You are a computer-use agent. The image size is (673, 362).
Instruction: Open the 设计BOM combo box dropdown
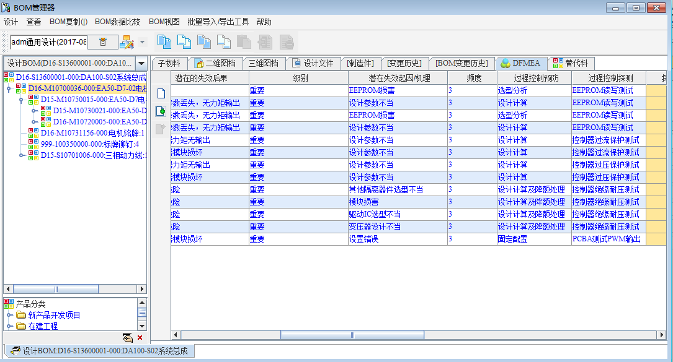tap(141, 64)
